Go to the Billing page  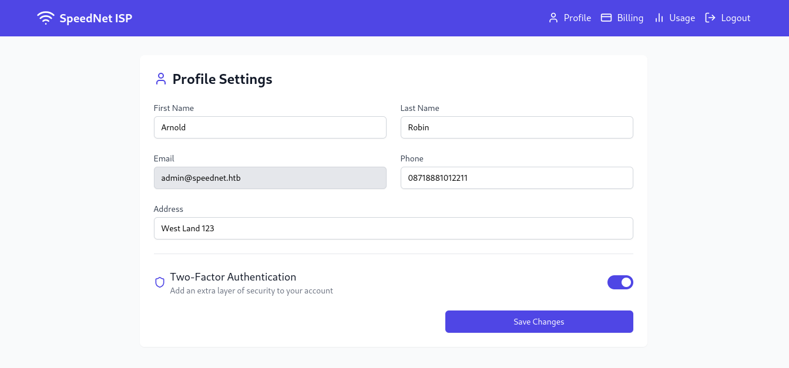(630, 18)
